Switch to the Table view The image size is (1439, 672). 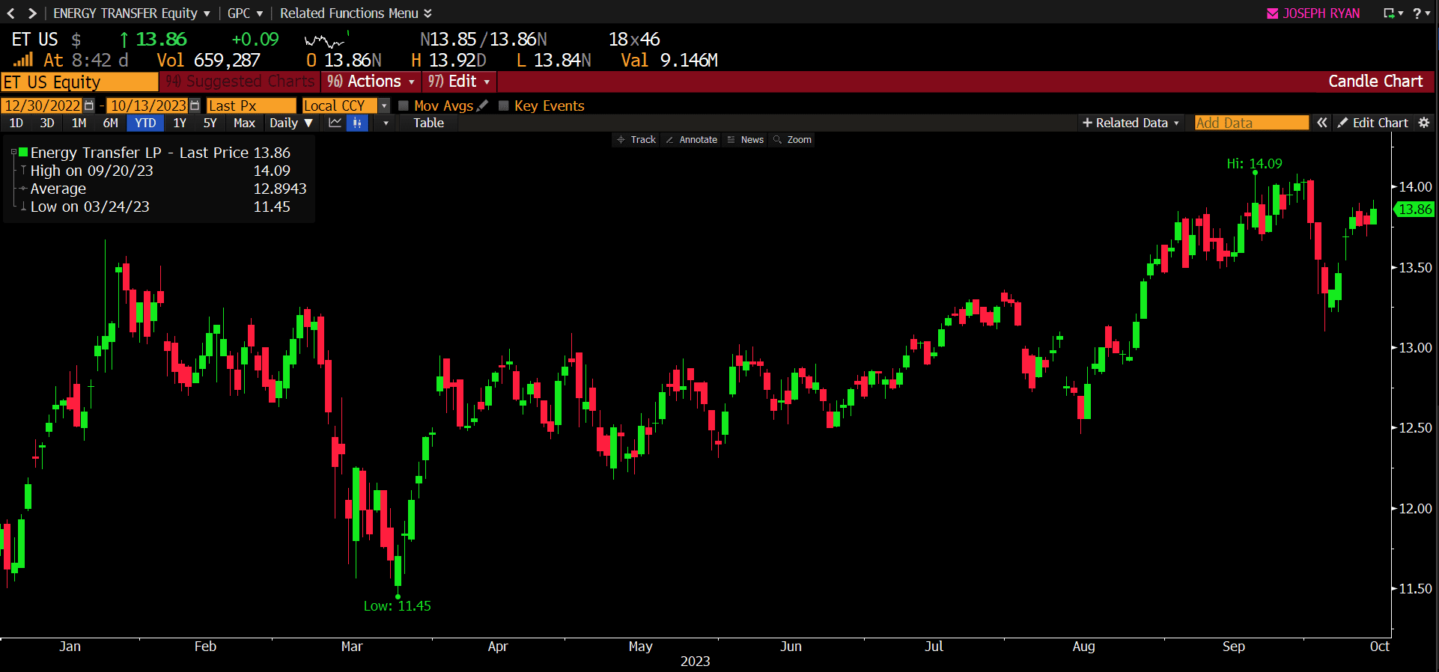pyautogui.click(x=428, y=123)
